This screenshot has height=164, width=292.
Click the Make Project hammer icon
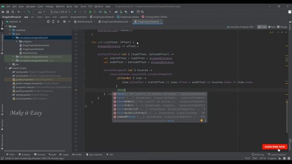tap(29, 12)
